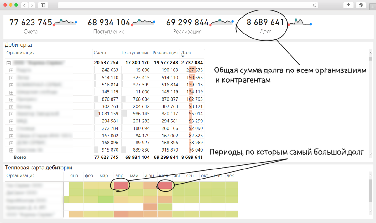Click the sparkline next to Счета value
The width and height of the screenshot is (376, 223).
(65, 22)
